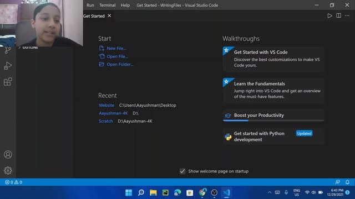Open the notifications bell in status bar
Viewport: 355px width, 199px height.
(x=347, y=182)
